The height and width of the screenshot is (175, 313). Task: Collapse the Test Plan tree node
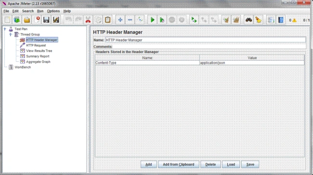[5, 29]
